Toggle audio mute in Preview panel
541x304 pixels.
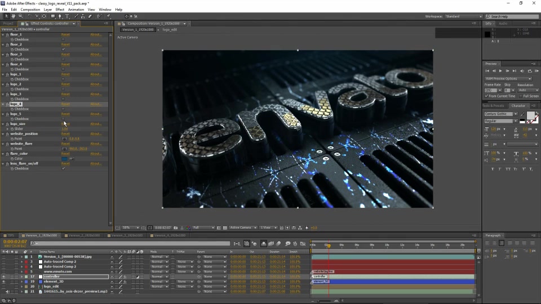click(x=522, y=71)
